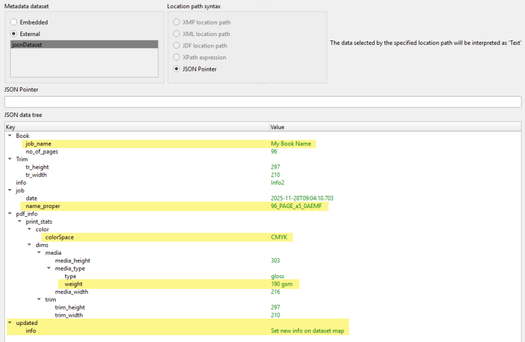Select the job_name key row
Image resolution: width=525 pixels, height=342 pixels.
click(39, 144)
